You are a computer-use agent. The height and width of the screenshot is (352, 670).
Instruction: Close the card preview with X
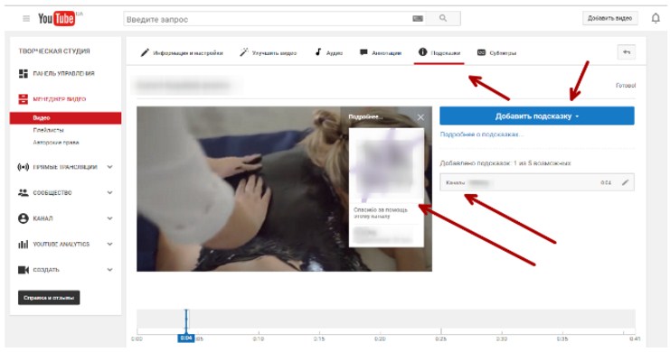[420, 117]
